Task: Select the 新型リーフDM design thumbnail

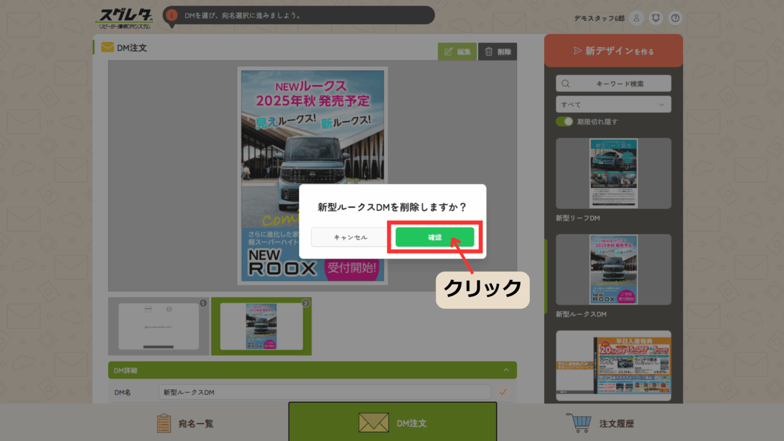Action: coord(613,173)
